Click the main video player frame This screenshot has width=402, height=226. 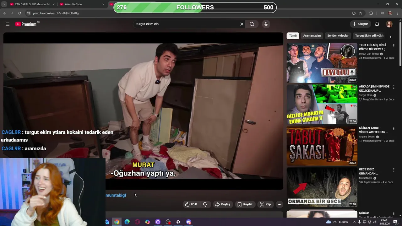(143, 111)
